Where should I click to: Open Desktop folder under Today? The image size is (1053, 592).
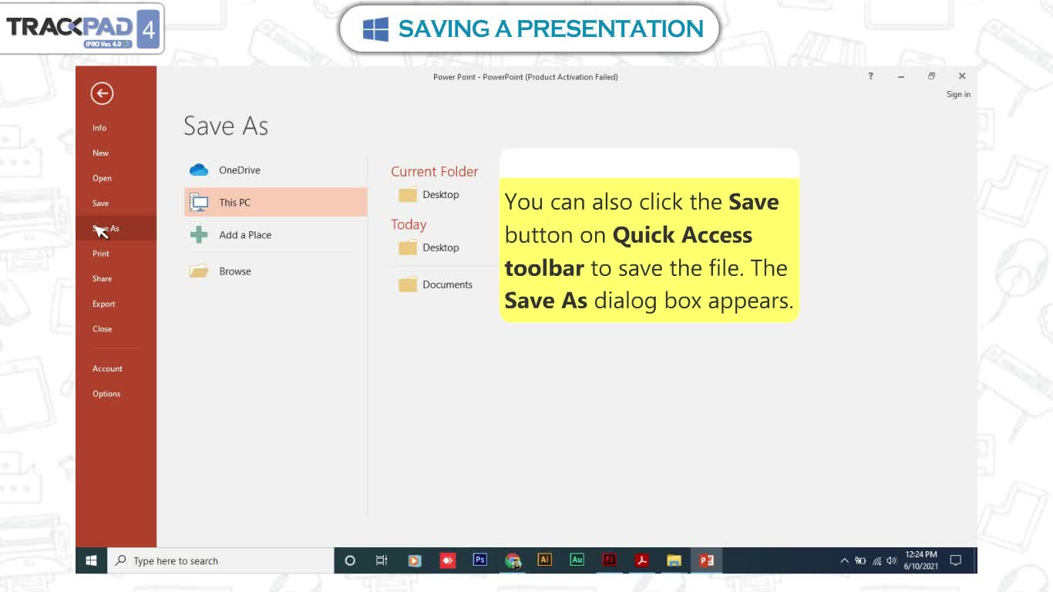point(440,247)
